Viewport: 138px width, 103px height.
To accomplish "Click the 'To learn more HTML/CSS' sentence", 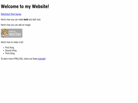I will tap(23, 59).
